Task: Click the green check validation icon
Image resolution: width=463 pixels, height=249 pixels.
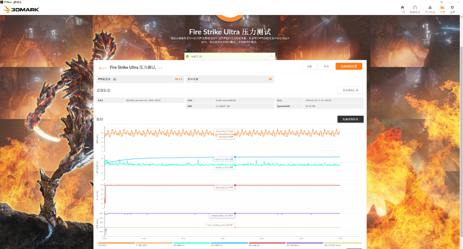Action: [x=188, y=56]
